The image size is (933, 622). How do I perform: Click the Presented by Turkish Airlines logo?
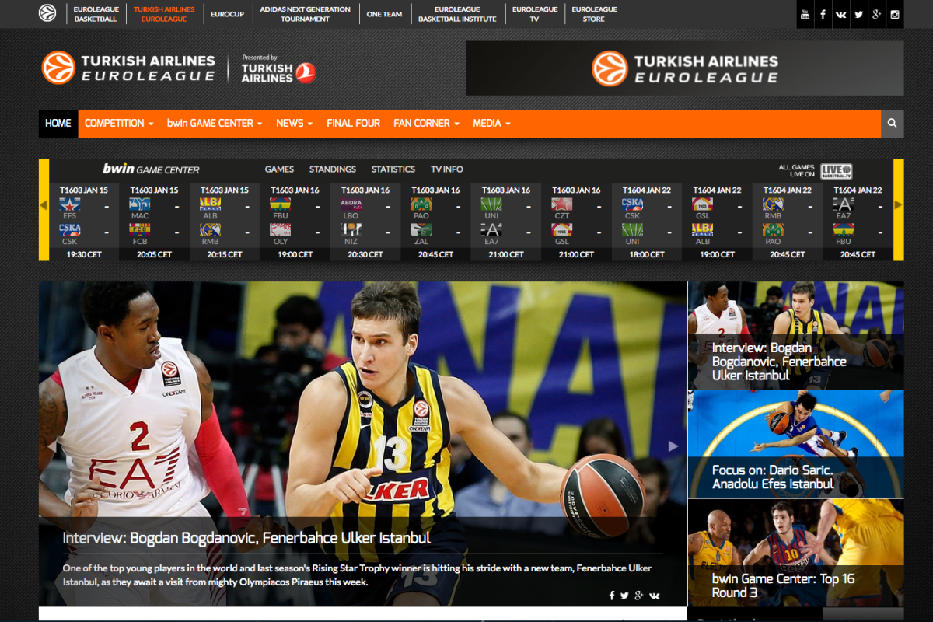(278, 68)
